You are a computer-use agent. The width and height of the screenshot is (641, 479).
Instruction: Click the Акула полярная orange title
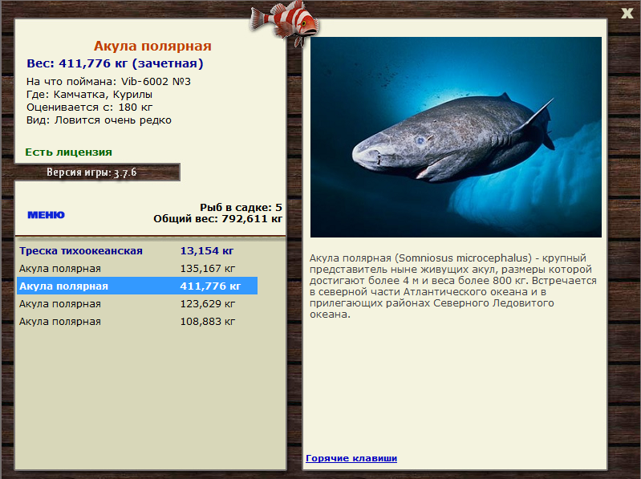(152, 46)
